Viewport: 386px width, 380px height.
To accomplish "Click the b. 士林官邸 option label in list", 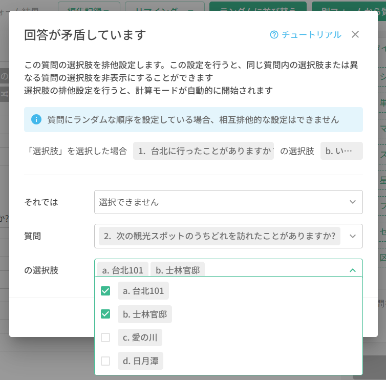I will coord(145,314).
